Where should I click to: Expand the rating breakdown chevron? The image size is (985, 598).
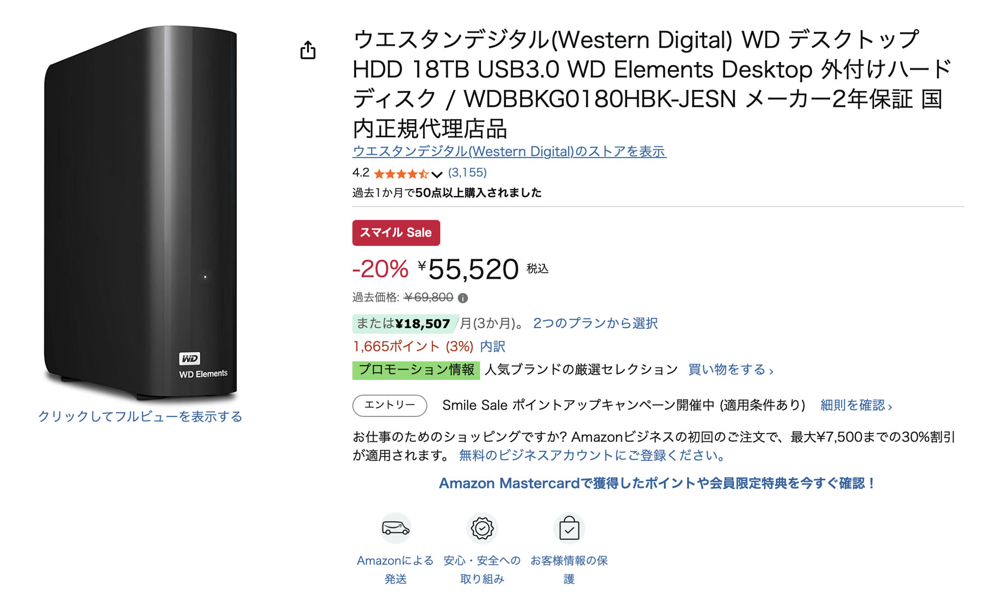tap(436, 174)
